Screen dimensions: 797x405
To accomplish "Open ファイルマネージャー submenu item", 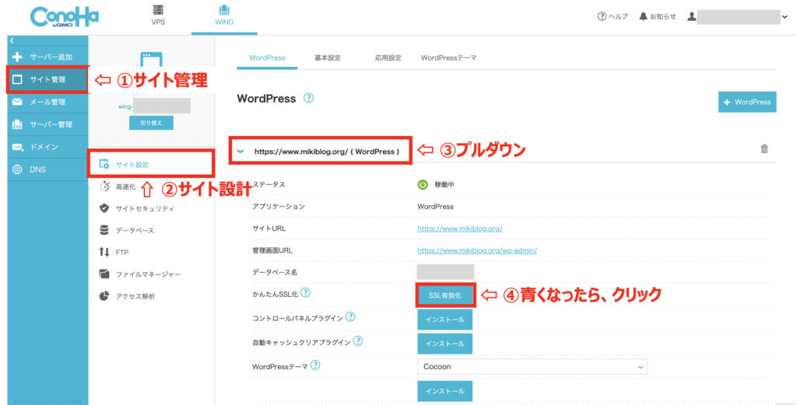I will pyautogui.click(x=140, y=274).
